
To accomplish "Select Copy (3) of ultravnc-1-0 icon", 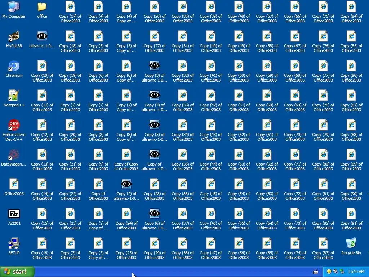I will tap(154, 66).
